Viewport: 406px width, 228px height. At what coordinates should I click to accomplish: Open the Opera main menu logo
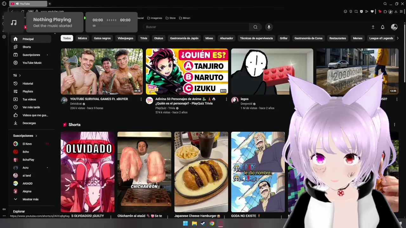[x=4, y=4]
